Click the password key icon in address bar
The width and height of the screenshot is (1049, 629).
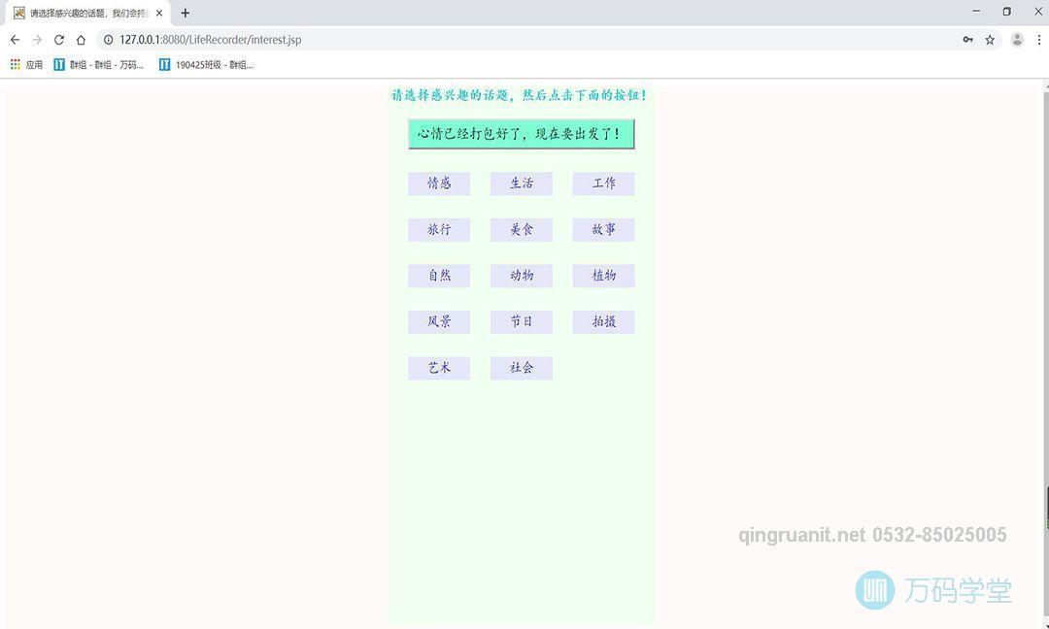[967, 40]
